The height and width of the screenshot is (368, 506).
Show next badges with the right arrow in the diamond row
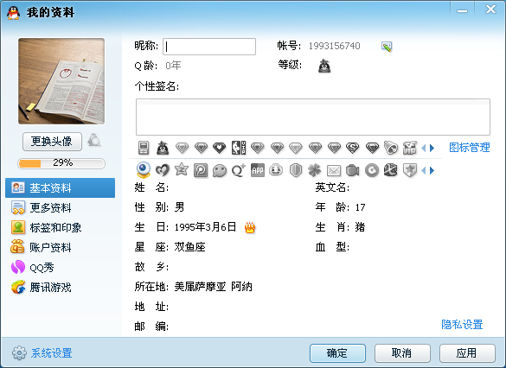(432, 149)
